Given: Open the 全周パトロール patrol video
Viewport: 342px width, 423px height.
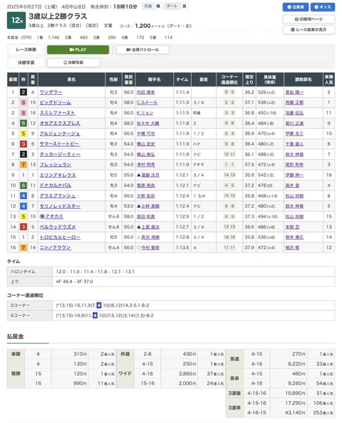Looking at the screenshot, I should pos(142,50).
